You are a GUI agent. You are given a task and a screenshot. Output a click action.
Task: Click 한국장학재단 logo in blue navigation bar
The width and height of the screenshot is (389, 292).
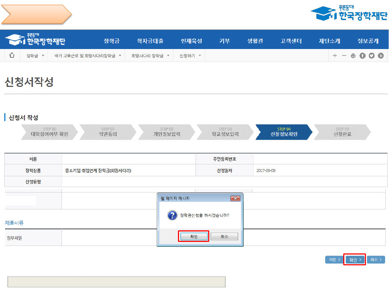(35, 40)
